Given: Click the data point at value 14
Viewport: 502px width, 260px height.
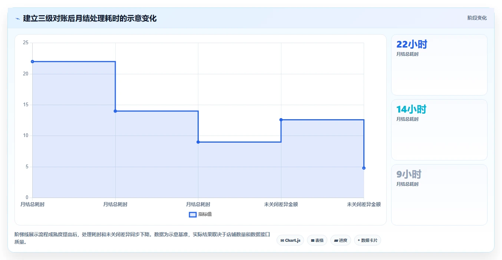Looking at the screenshot, I should click(x=115, y=111).
